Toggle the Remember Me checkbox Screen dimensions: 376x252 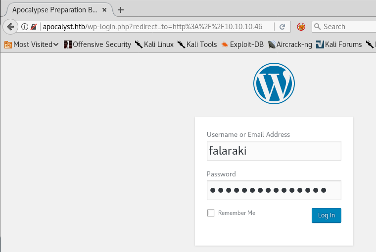[211, 213]
